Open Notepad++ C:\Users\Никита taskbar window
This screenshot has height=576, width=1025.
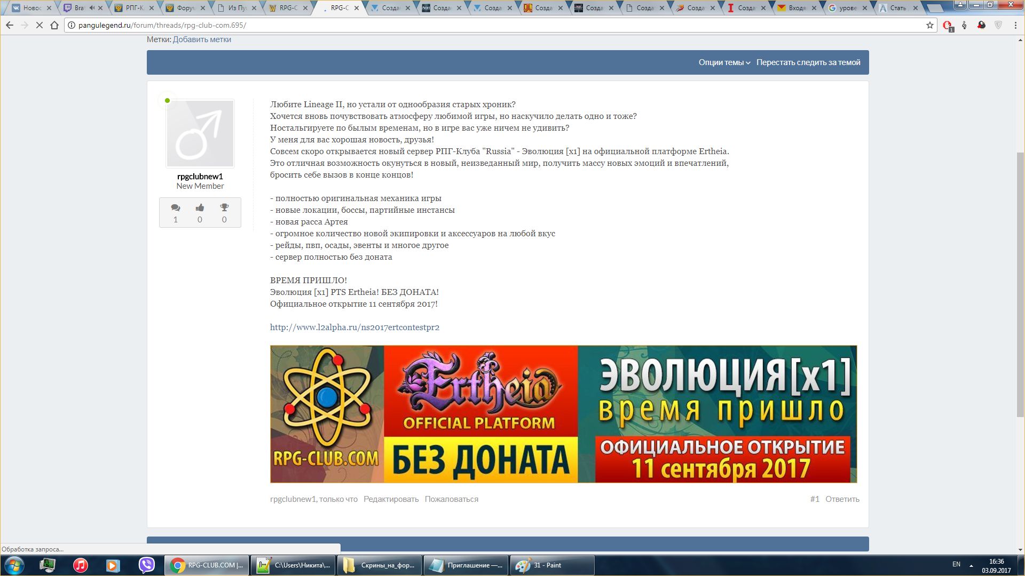293,565
